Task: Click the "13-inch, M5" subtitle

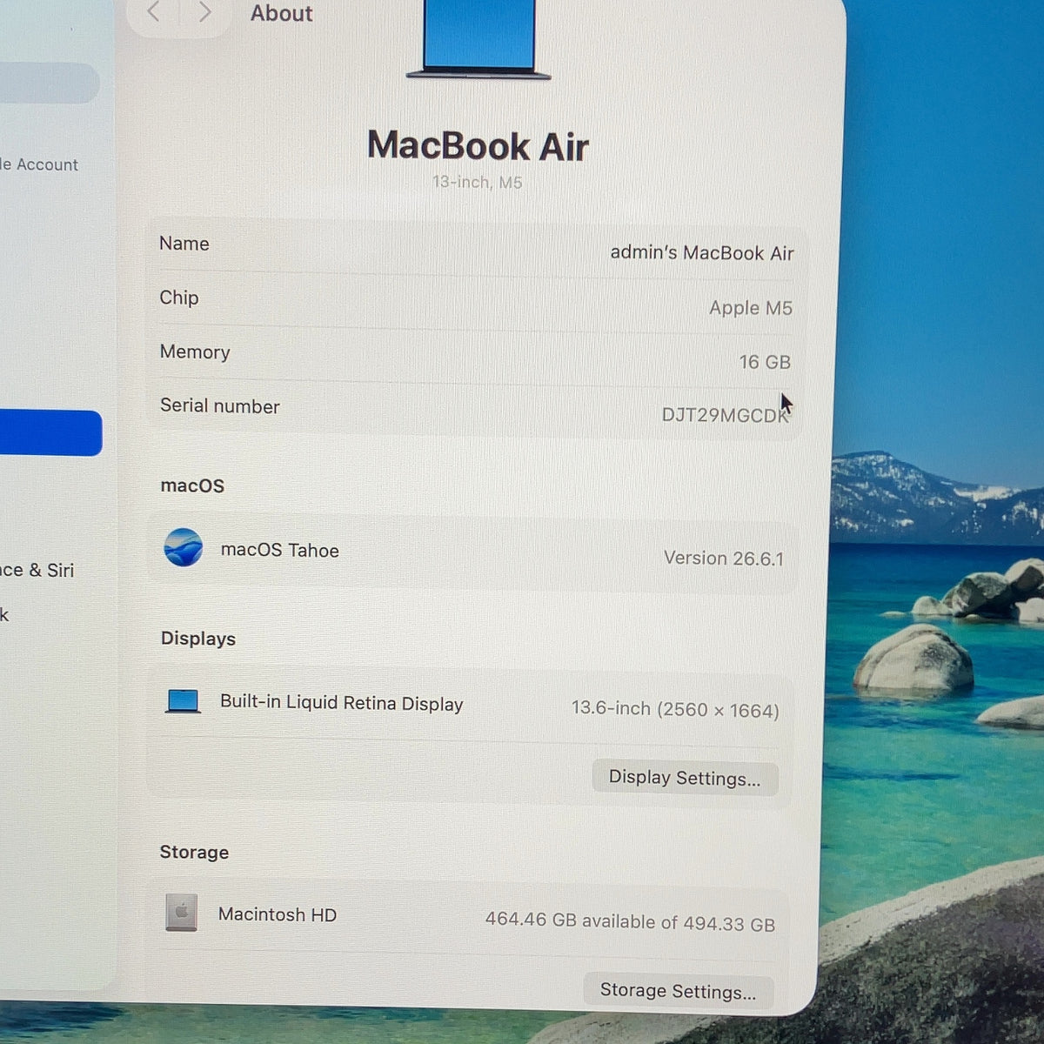Action: pos(478,183)
